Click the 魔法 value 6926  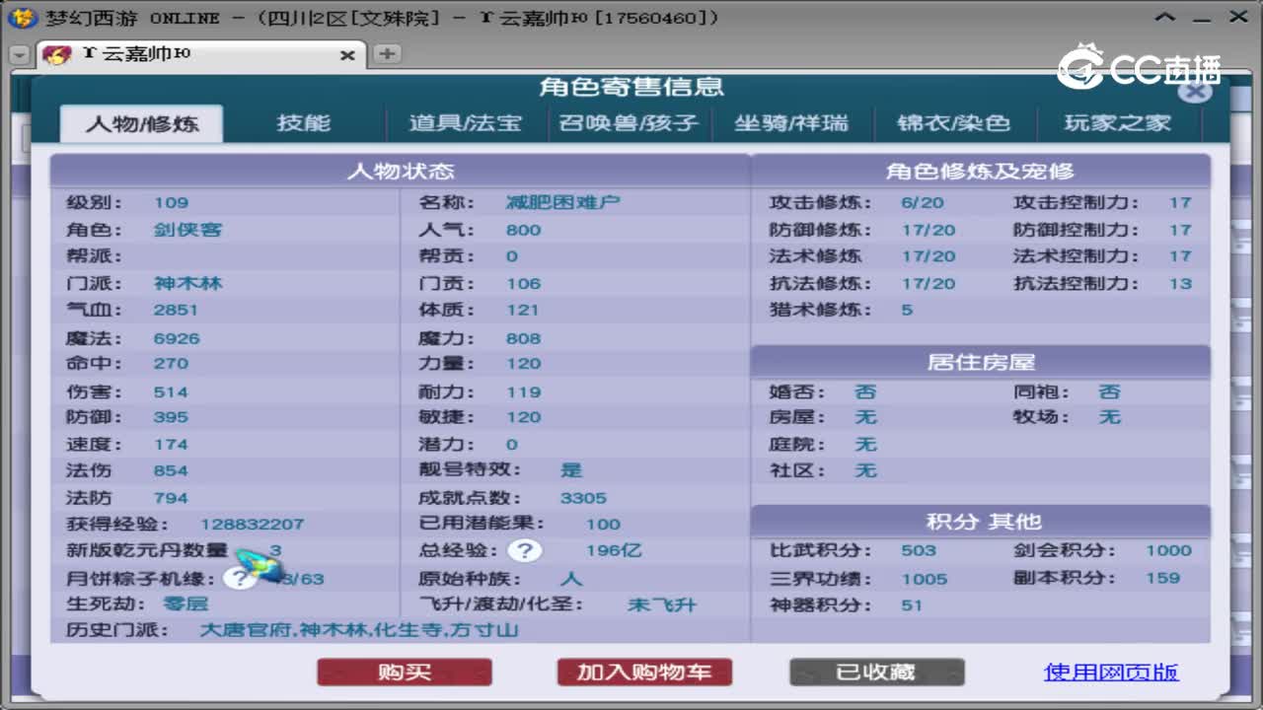[176, 338]
